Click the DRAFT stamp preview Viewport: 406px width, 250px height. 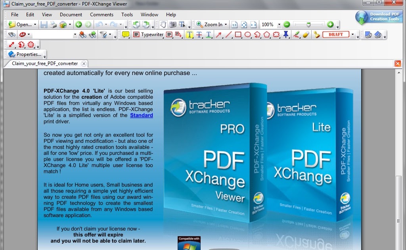coord(336,35)
